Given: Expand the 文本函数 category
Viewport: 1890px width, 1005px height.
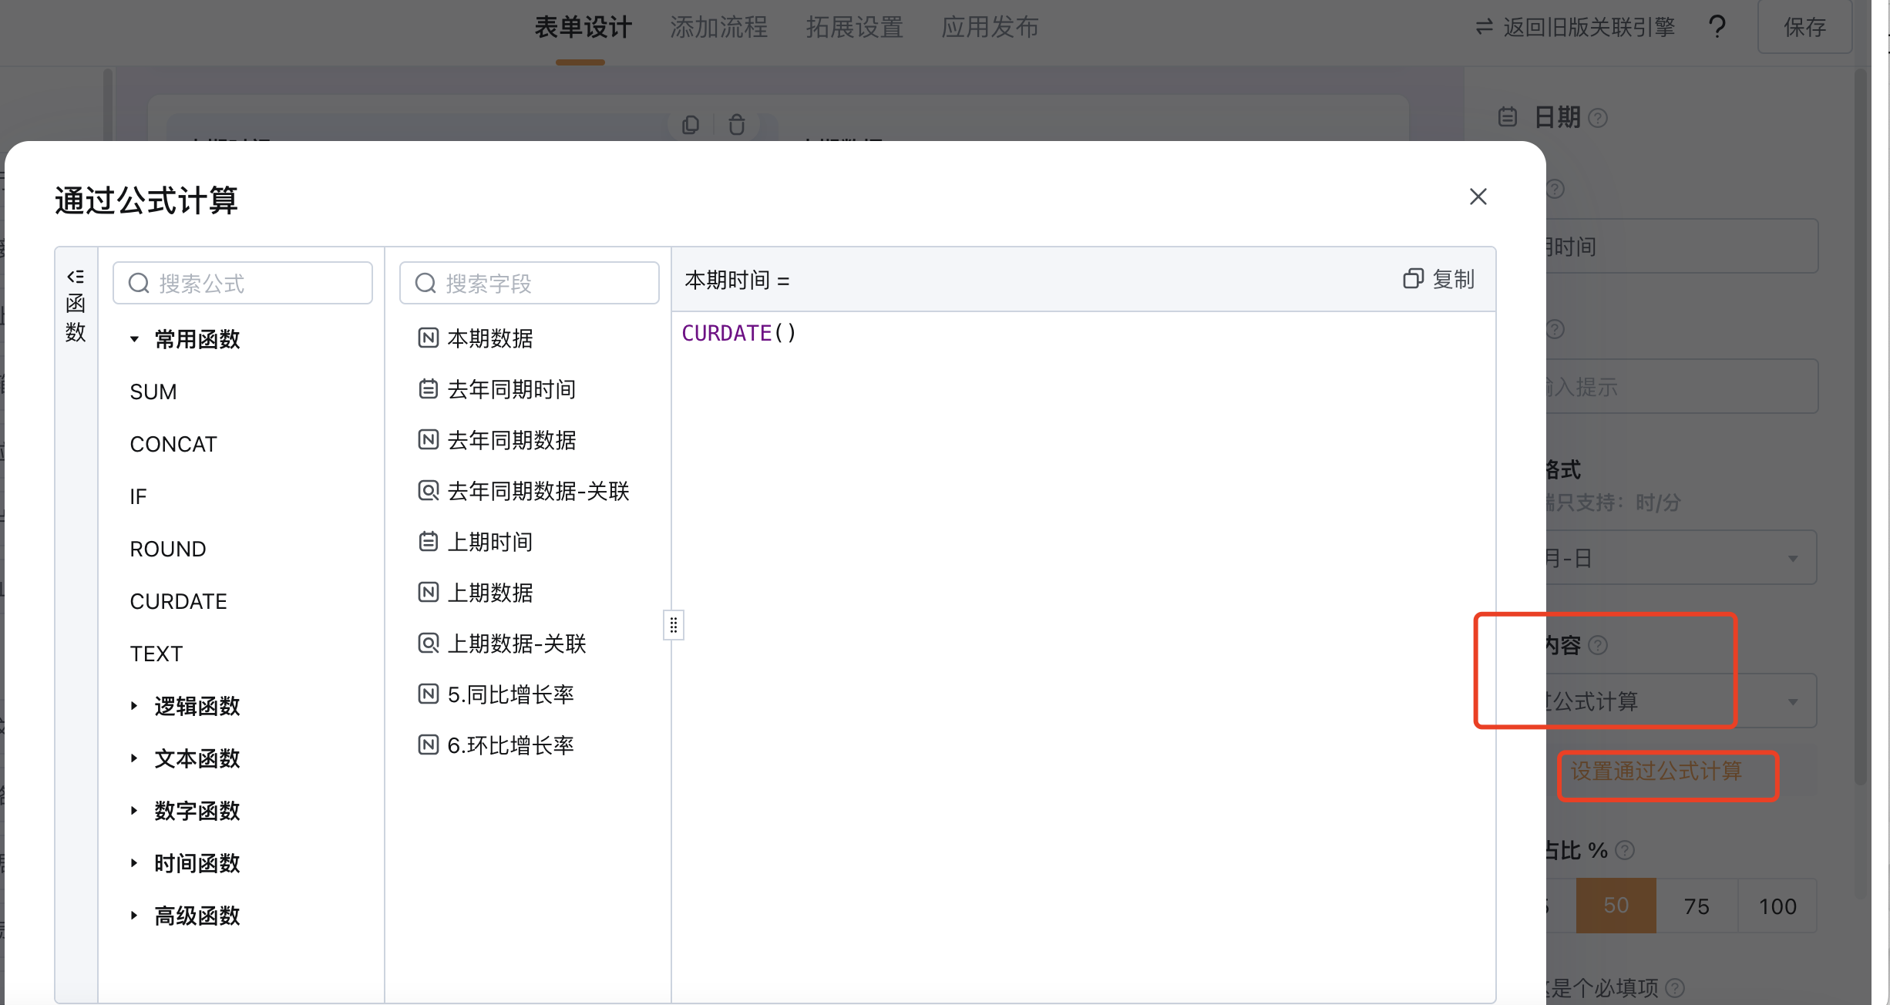Looking at the screenshot, I should click(134, 758).
